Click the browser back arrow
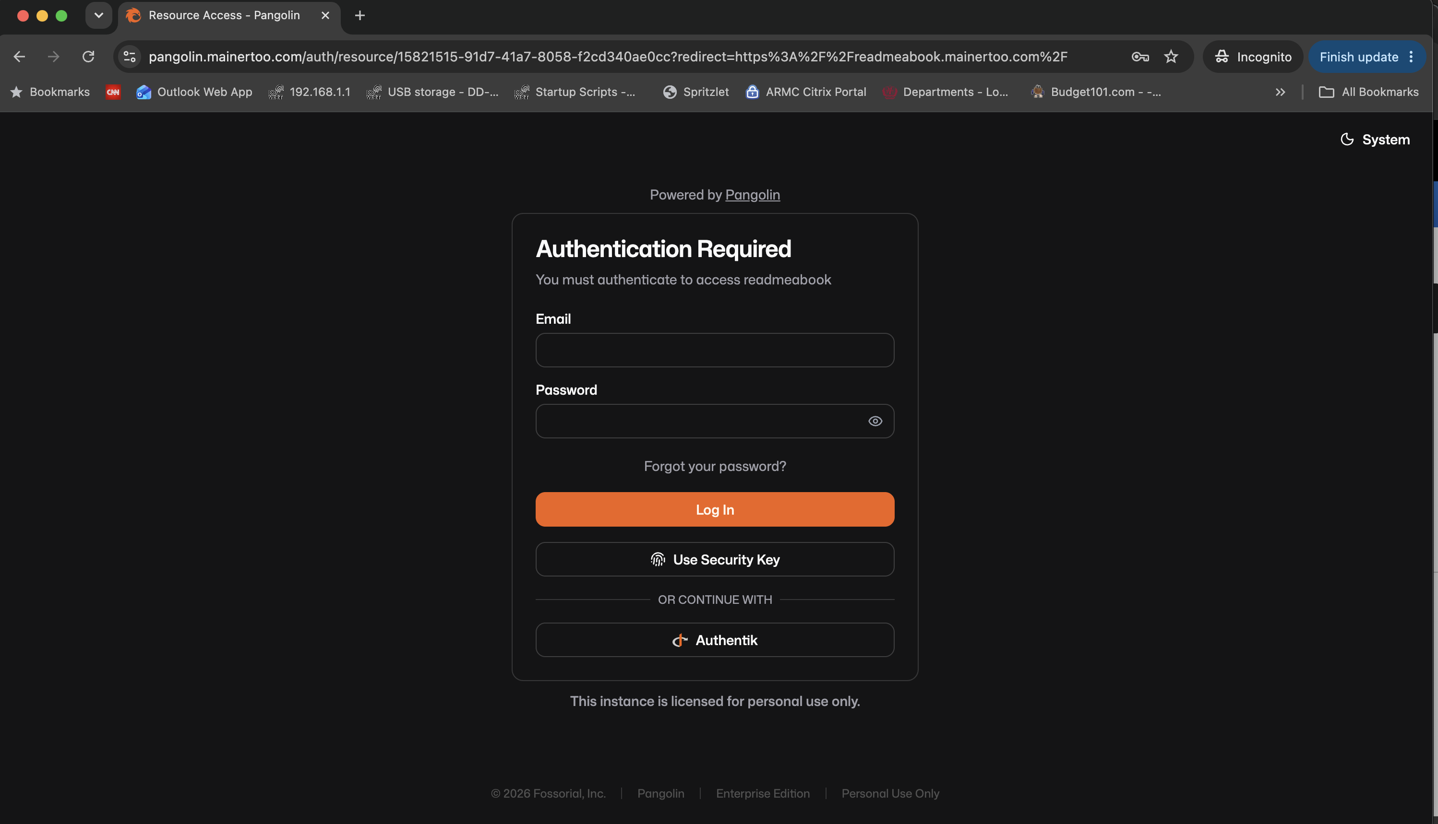 pos(19,57)
